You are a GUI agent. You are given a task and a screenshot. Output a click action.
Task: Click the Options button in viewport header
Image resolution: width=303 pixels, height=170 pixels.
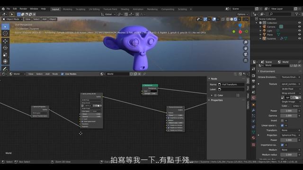click(243, 14)
